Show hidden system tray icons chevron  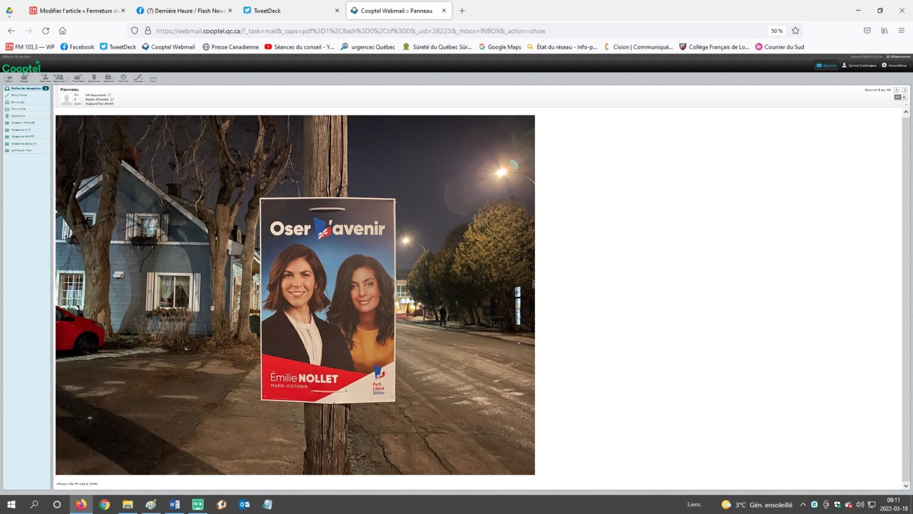point(802,504)
